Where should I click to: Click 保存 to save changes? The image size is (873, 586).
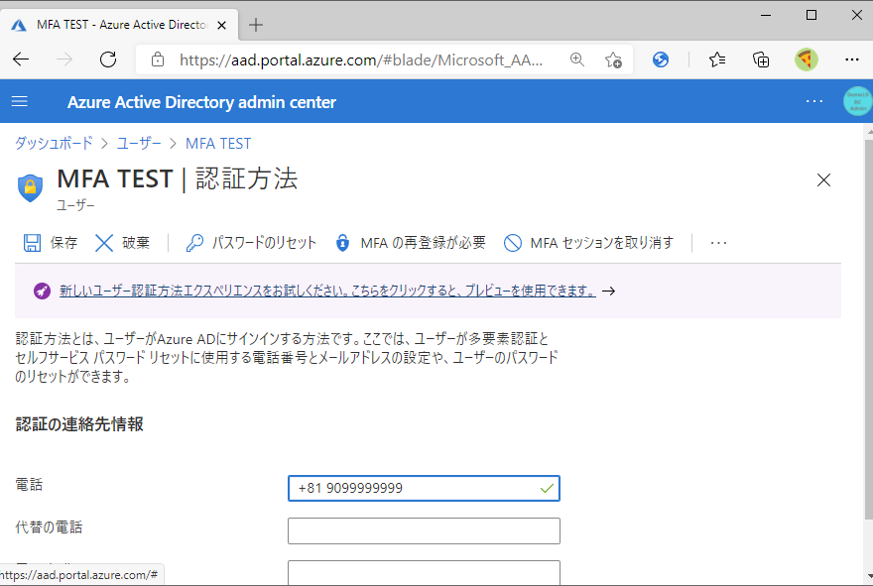[x=51, y=243]
